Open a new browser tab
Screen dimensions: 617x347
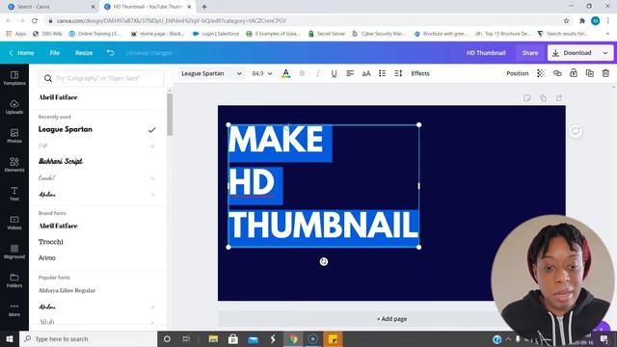pos(204,7)
